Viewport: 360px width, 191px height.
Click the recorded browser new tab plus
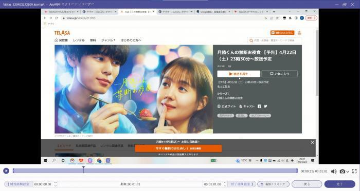coord(274,11)
